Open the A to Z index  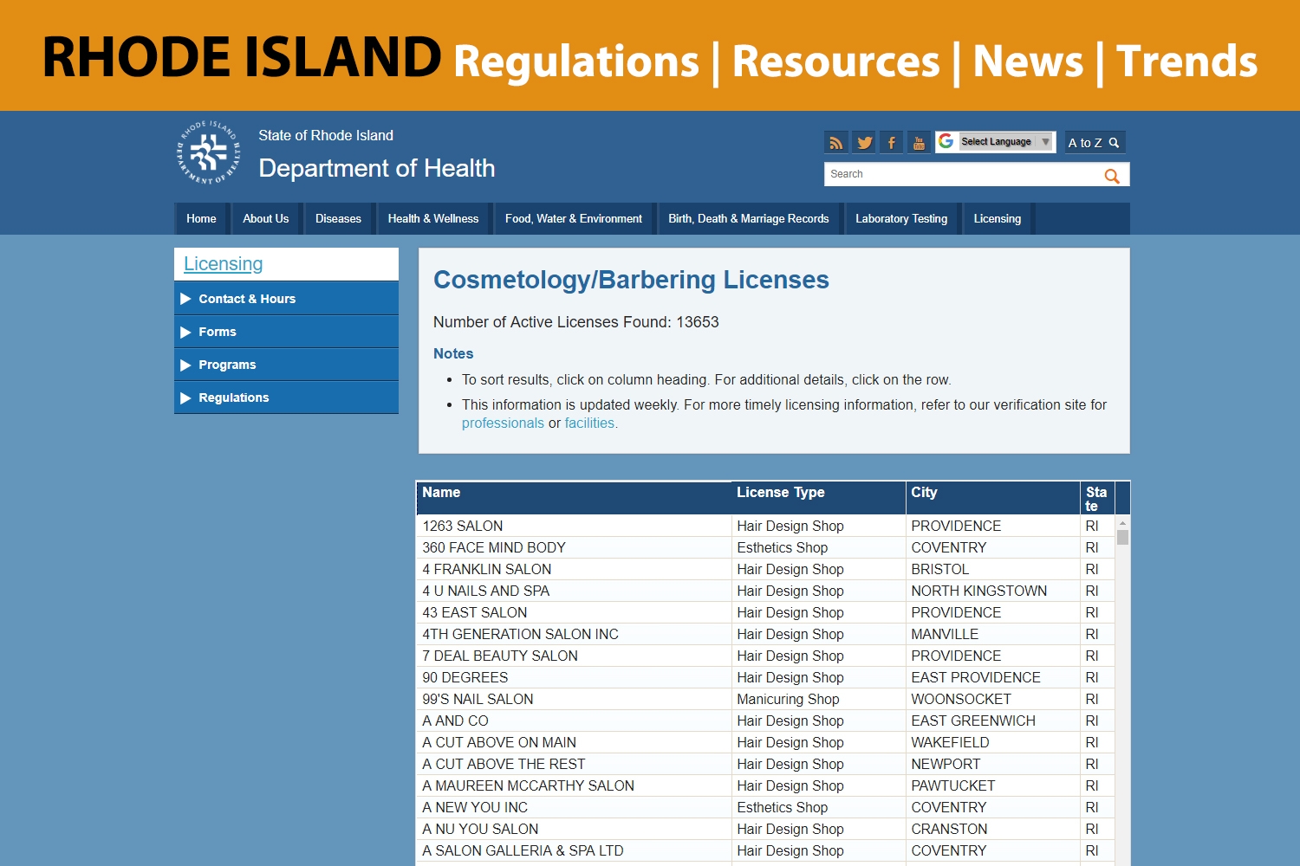[x=1094, y=143]
